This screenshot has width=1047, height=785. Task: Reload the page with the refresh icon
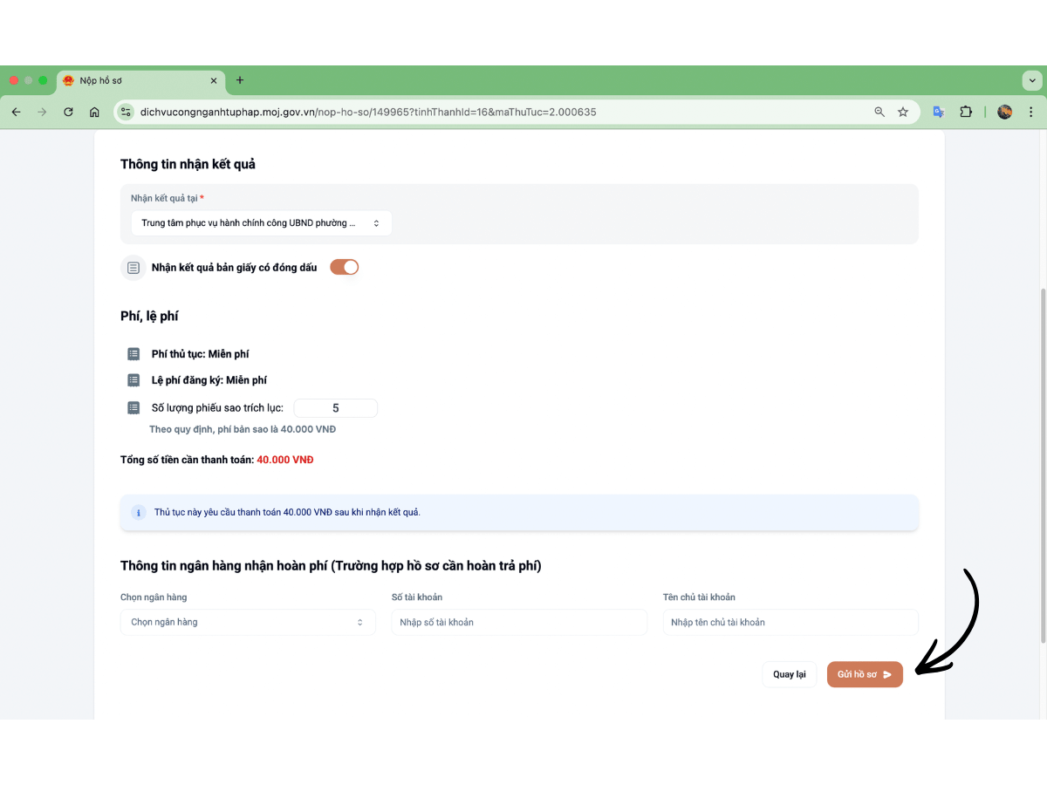point(68,112)
